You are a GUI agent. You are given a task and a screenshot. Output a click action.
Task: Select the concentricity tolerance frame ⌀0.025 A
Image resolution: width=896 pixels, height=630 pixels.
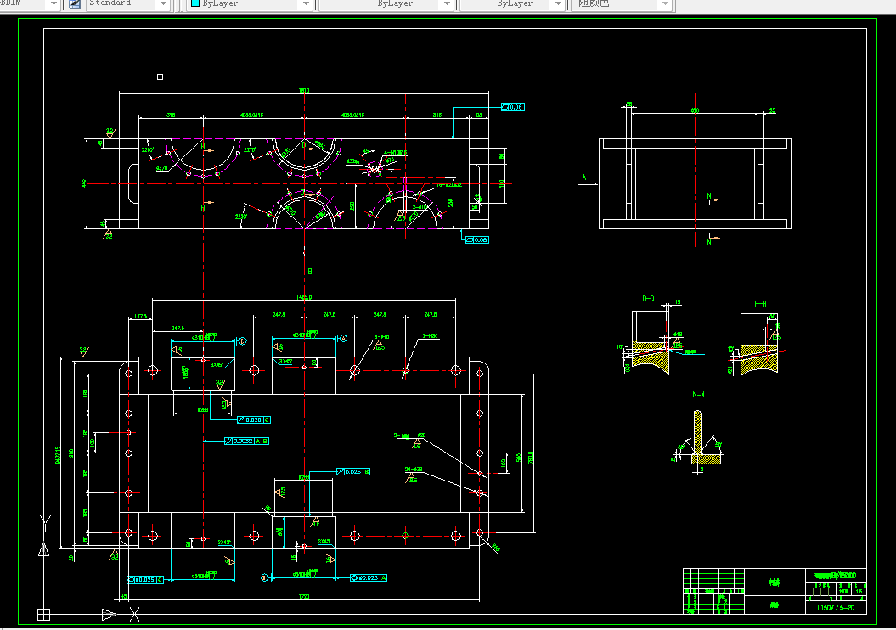point(369,578)
